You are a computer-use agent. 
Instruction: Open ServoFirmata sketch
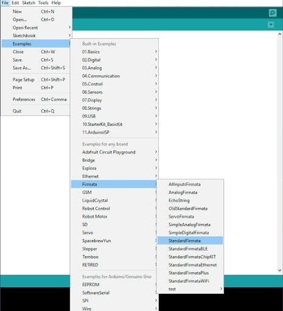click(x=190, y=216)
